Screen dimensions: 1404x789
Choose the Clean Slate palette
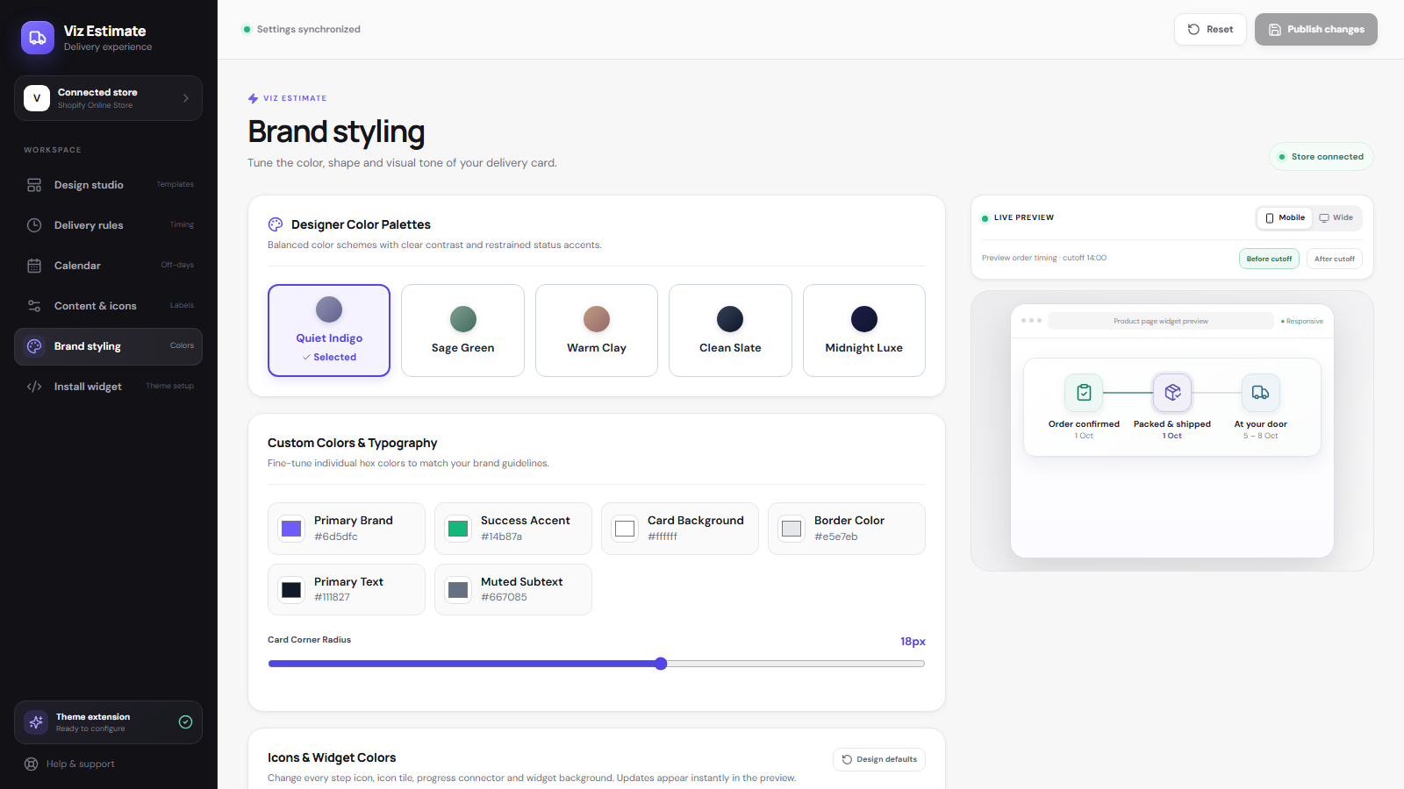(x=730, y=331)
